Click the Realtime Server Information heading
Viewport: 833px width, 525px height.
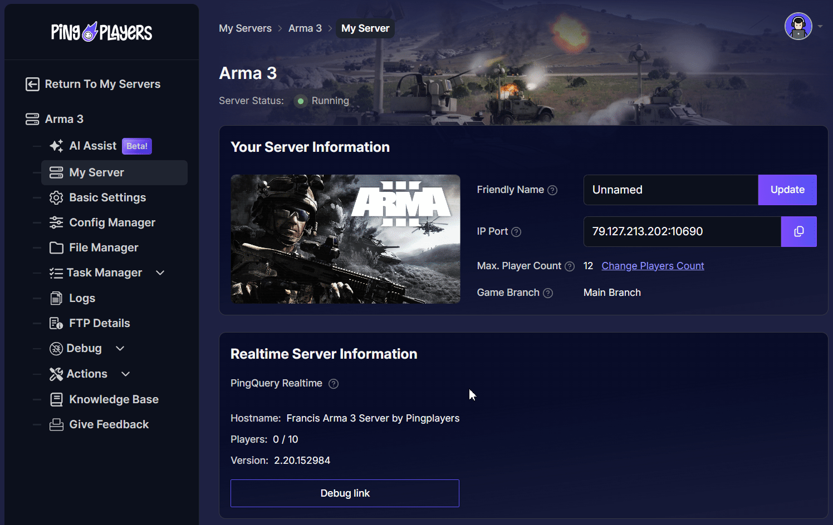click(324, 354)
